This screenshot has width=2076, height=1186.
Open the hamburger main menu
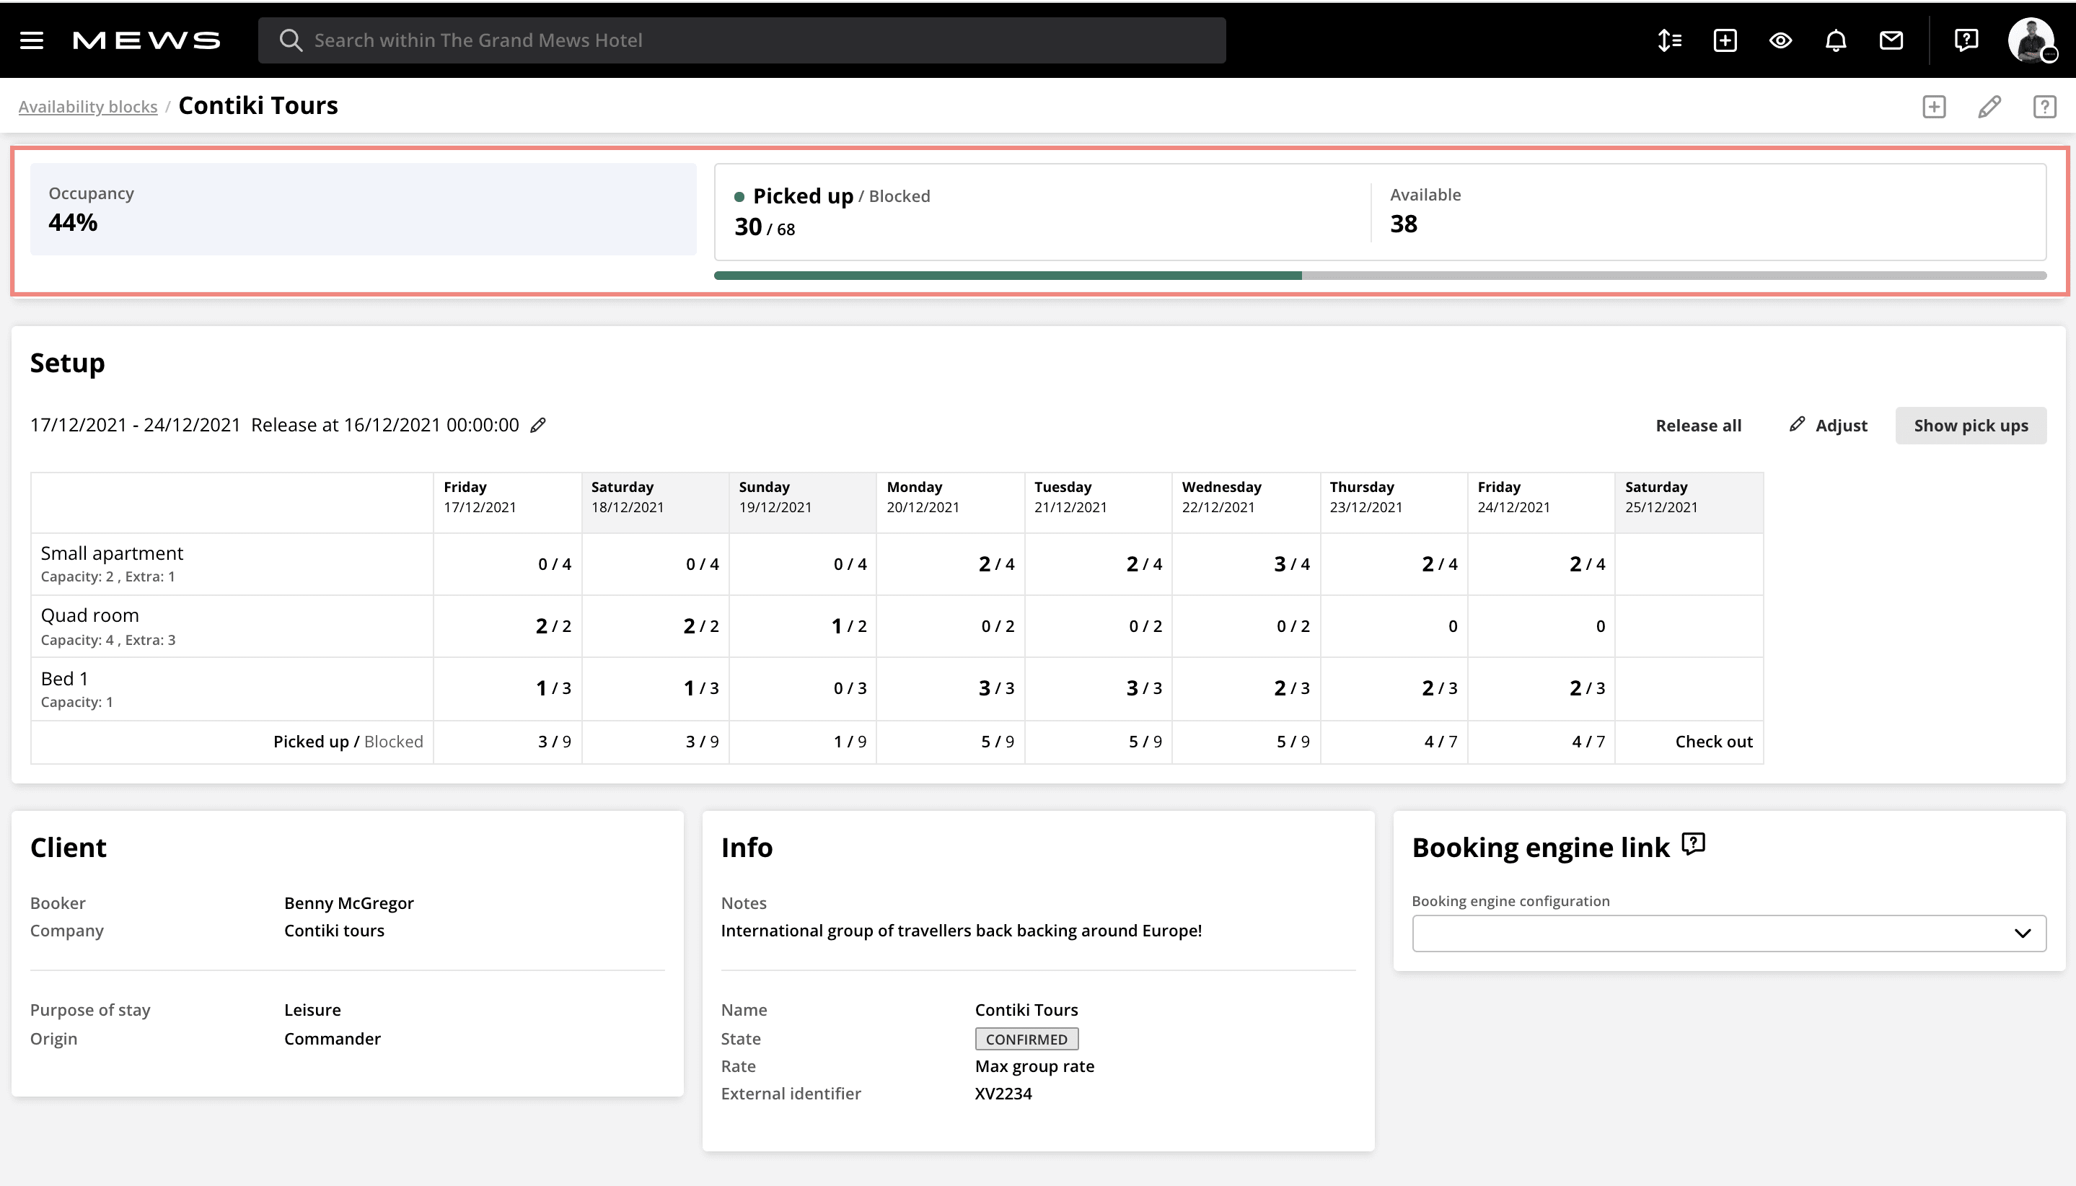pyautogui.click(x=32, y=40)
